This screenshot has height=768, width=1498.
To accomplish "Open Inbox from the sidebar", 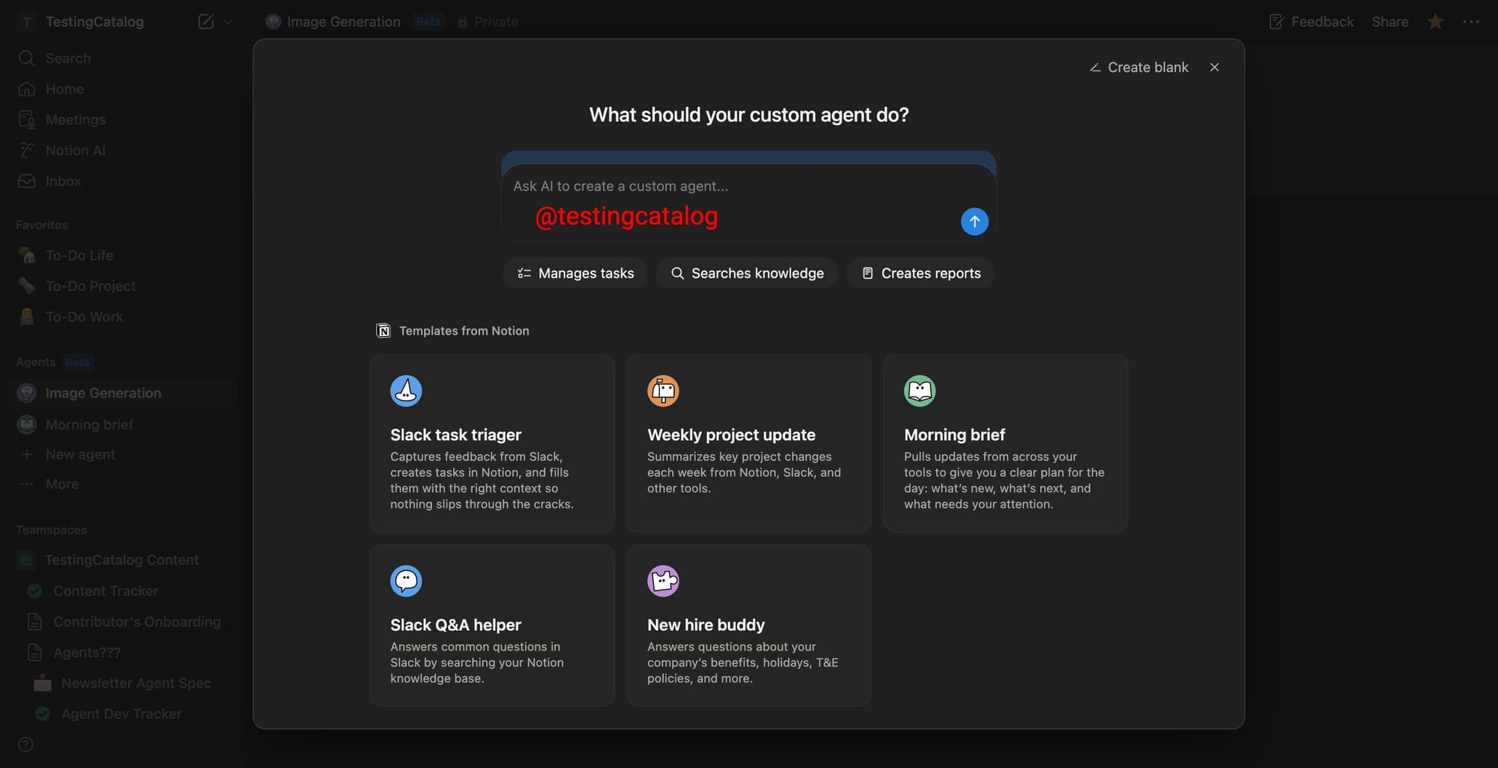I will 63,180.
